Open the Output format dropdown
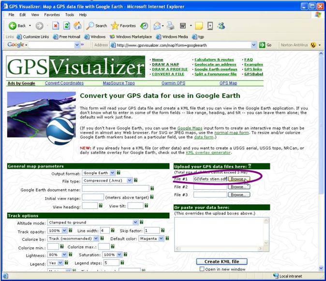The height and width of the screenshot is (281, 326). click(x=99, y=173)
